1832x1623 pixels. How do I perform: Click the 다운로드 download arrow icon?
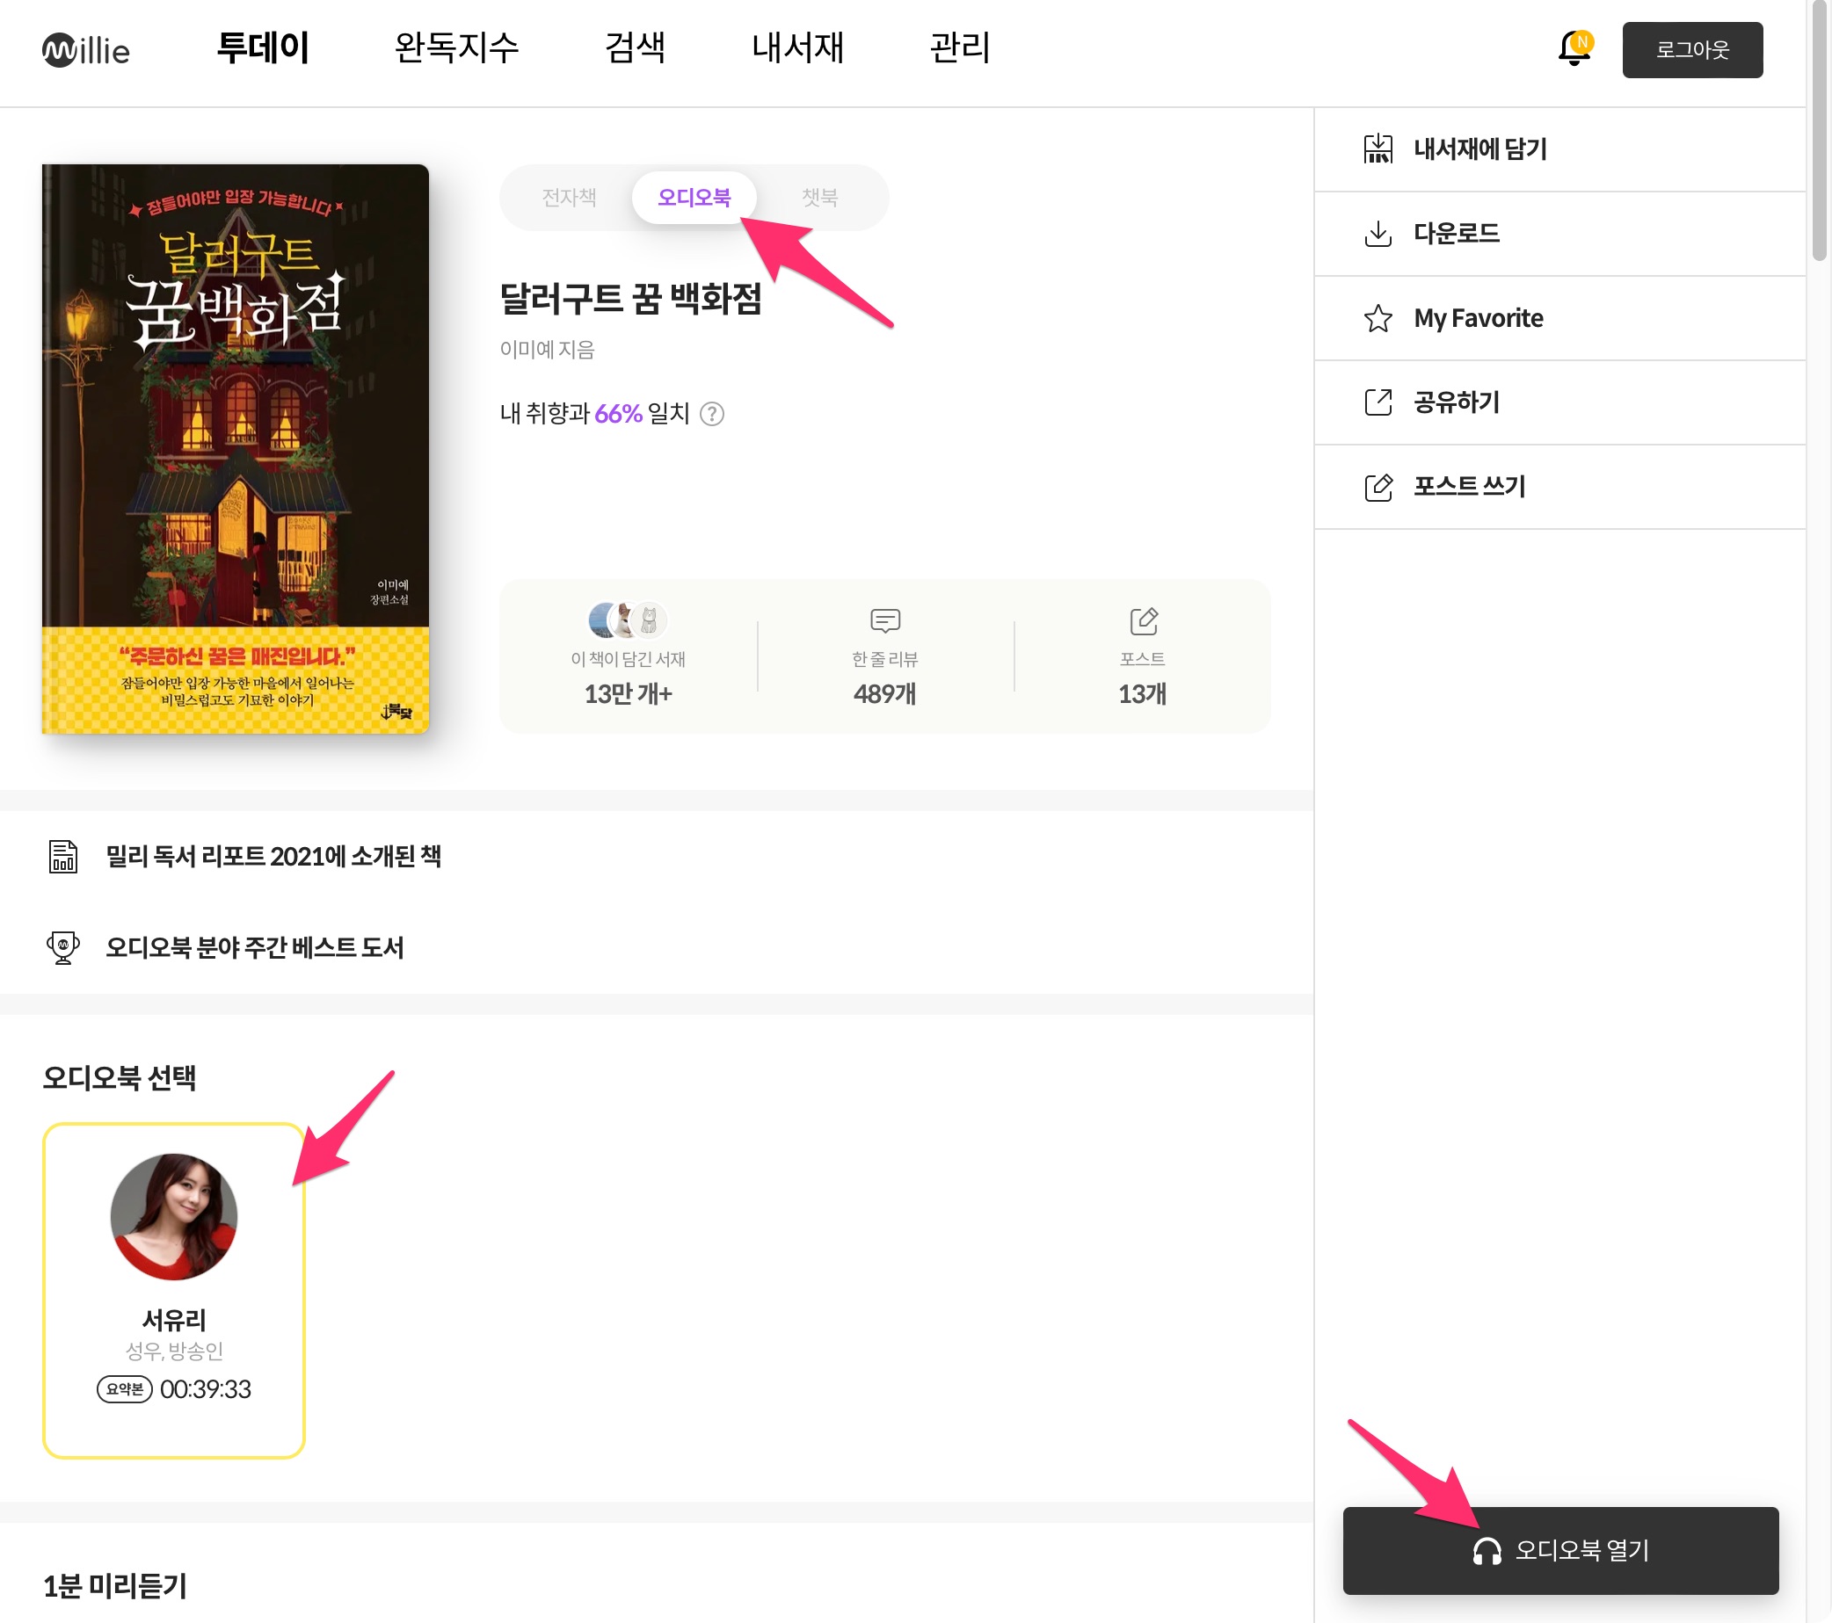tap(1378, 234)
